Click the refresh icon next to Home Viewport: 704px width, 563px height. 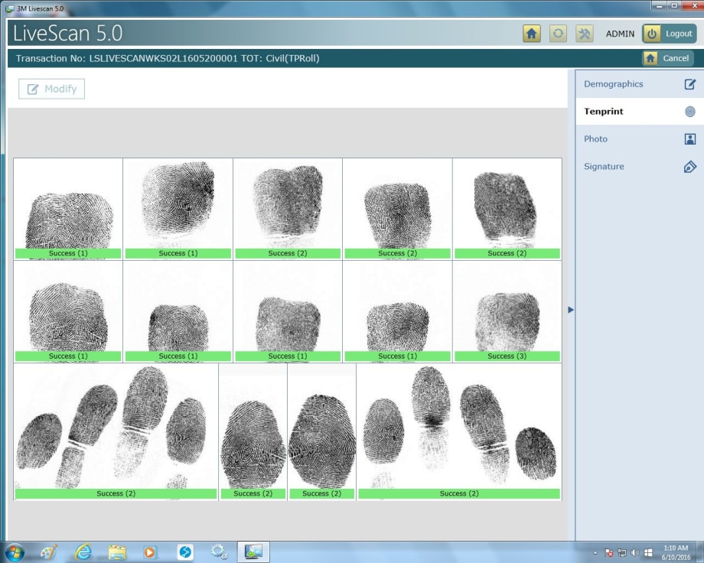[556, 34]
